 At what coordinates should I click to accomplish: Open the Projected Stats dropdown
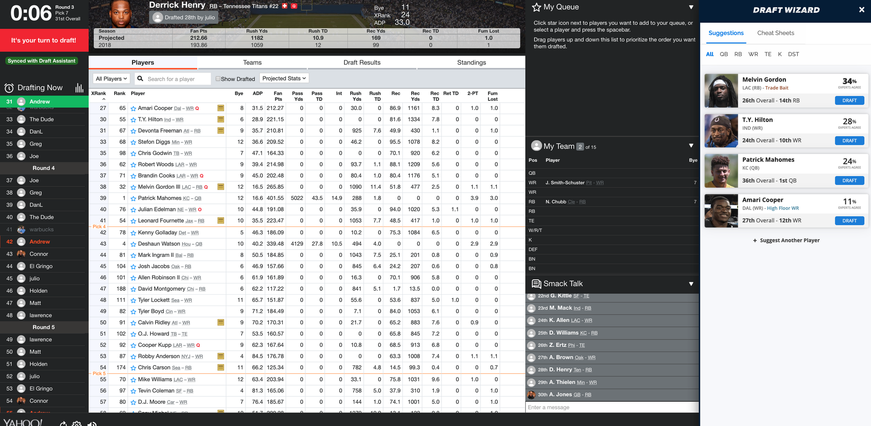[284, 78]
